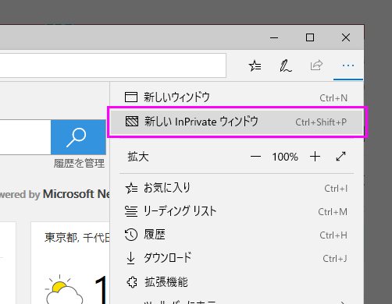
Task: Open 拡張機能 from the menu
Action: pyautogui.click(x=237, y=282)
